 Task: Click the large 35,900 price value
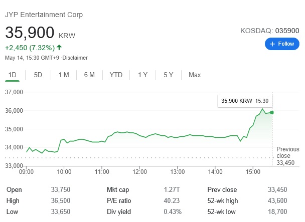30,33
